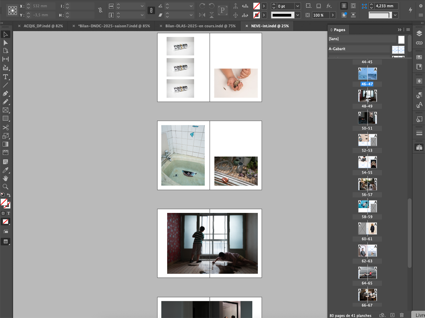The height and width of the screenshot is (318, 425).
Task: Select the Content Collector tool
Action: click(6, 68)
